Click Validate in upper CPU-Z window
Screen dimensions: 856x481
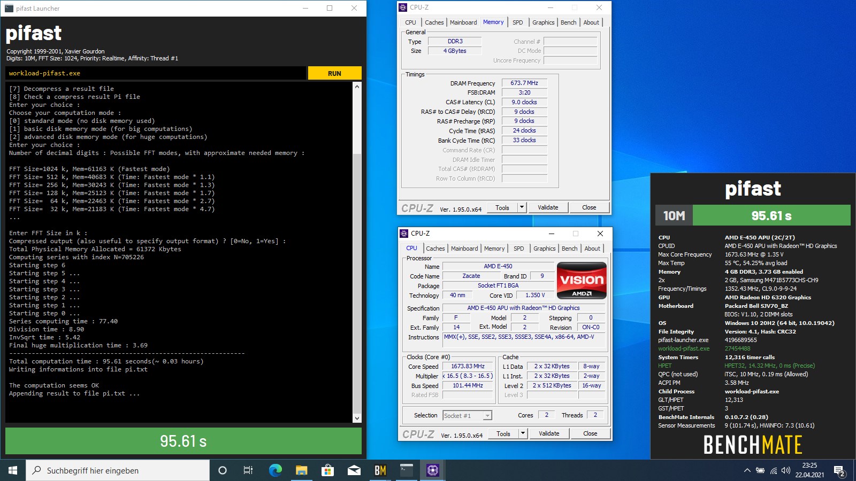(548, 207)
